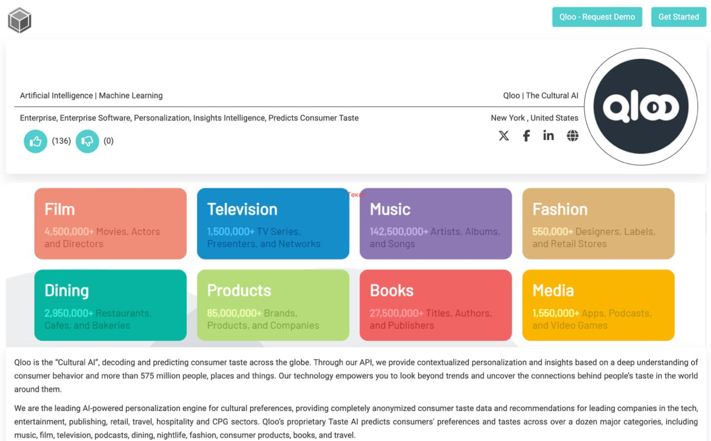Click the Get Started button

(x=678, y=17)
